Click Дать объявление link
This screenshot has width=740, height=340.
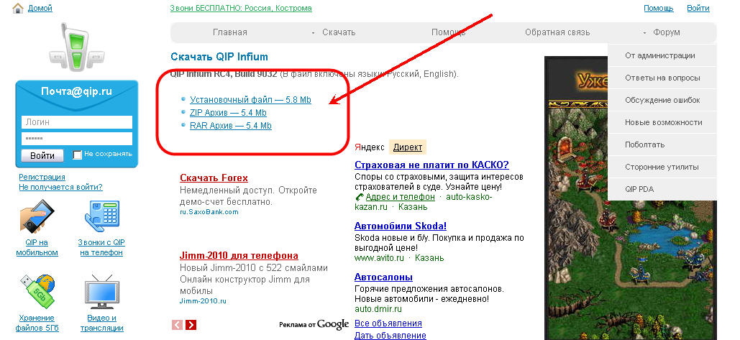pyautogui.click(x=390, y=336)
